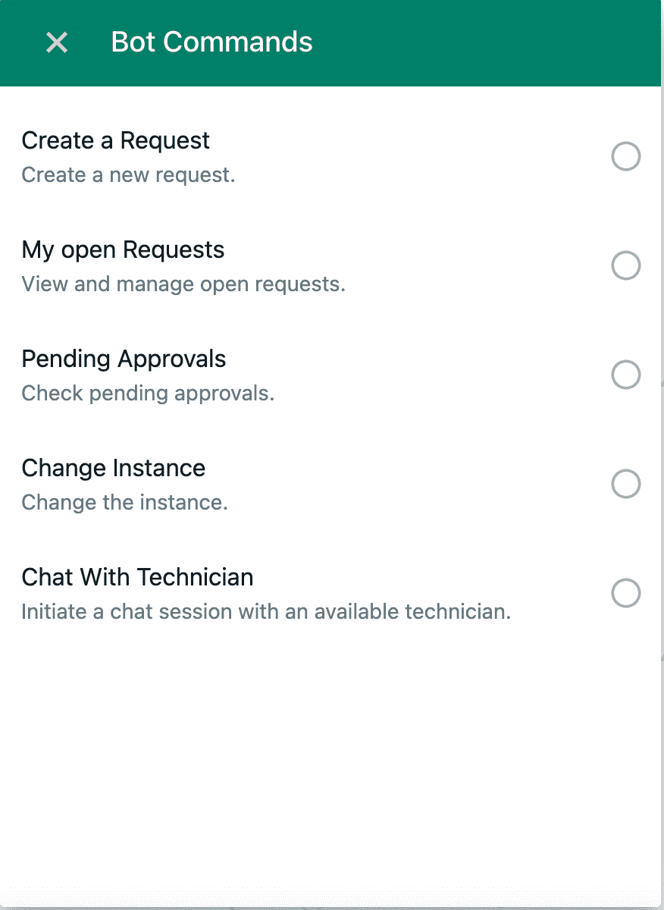Image resolution: width=664 pixels, height=910 pixels.
Task: Select the My open Requests radio button
Action: [x=626, y=266]
